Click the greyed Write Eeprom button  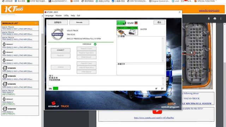(x=86, y=72)
